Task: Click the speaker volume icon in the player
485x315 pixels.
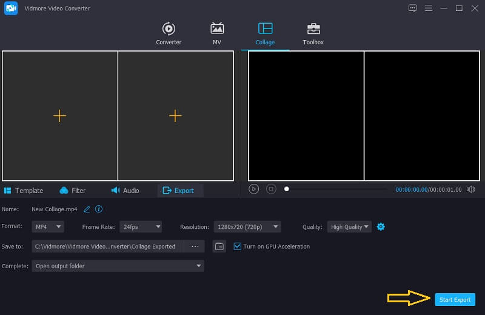Action: click(x=471, y=189)
